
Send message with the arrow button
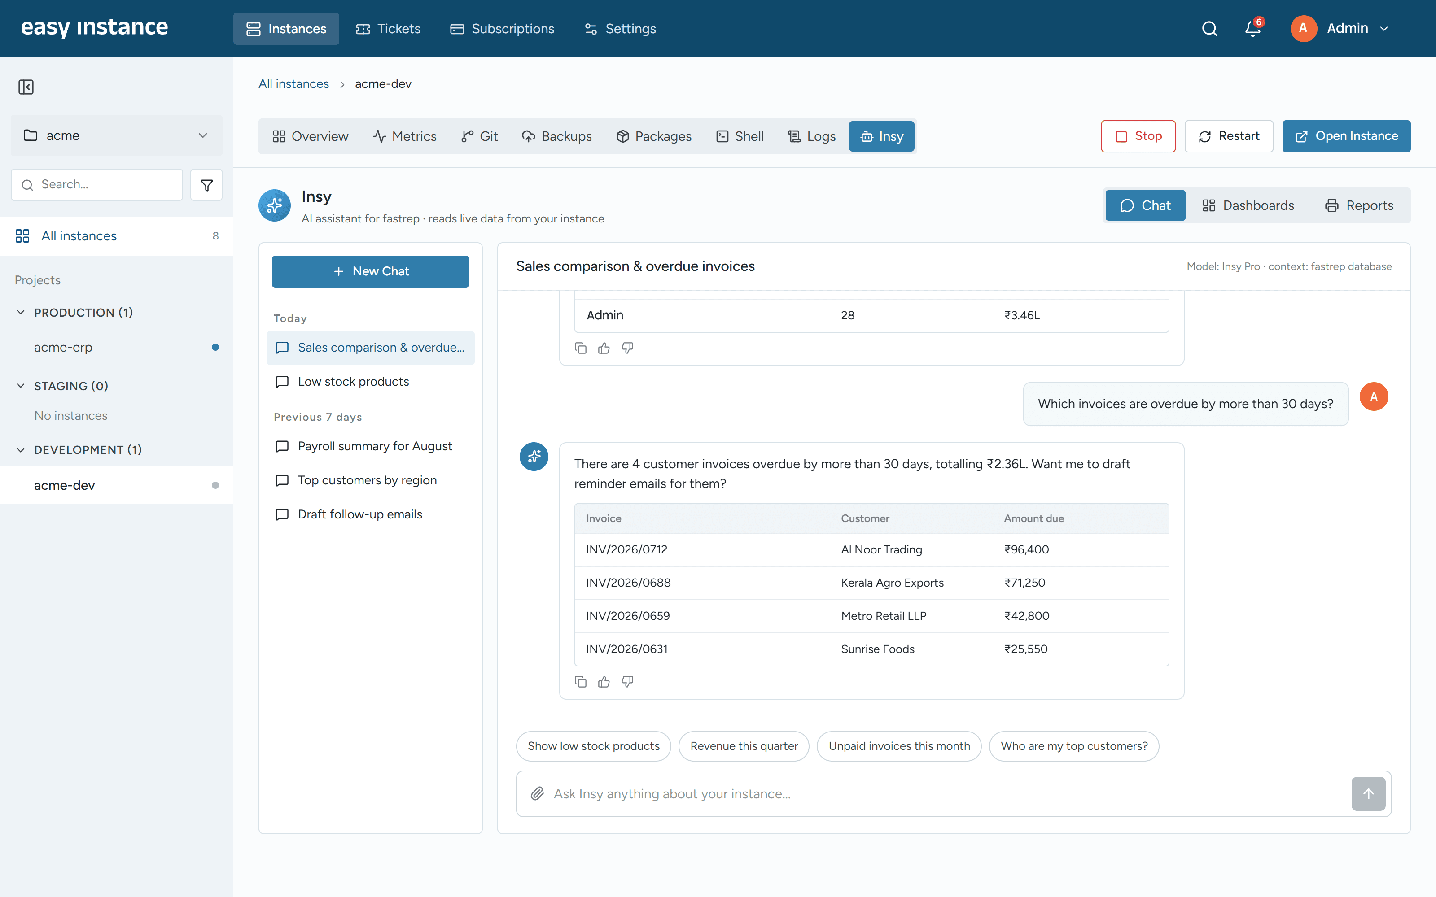tap(1368, 794)
